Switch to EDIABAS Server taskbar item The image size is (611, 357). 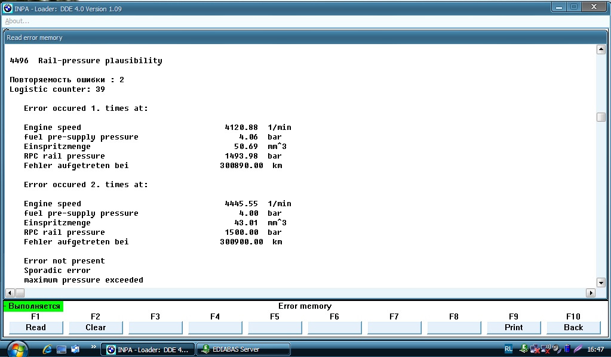point(244,349)
